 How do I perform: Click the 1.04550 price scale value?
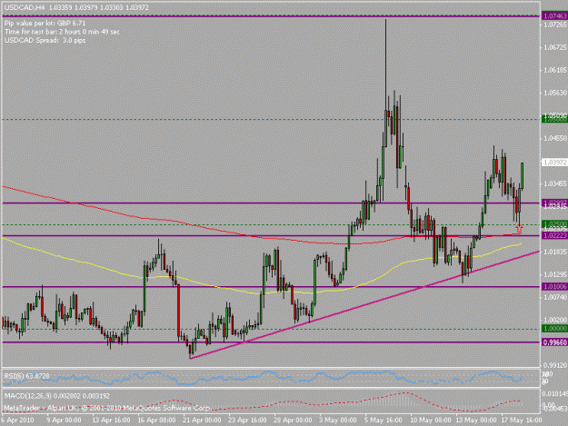click(x=555, y=138)
